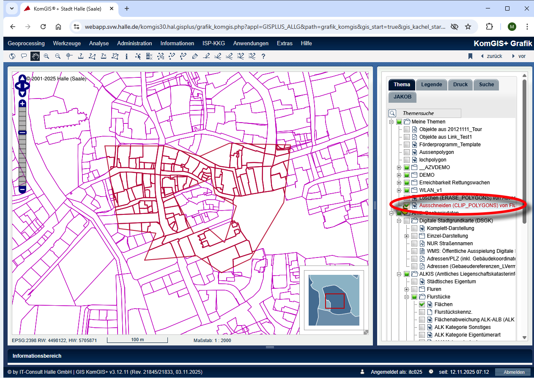Click the bookmark icon beside zurück
The width and height of the screenshot is (534, 378).
pos(470,56)
